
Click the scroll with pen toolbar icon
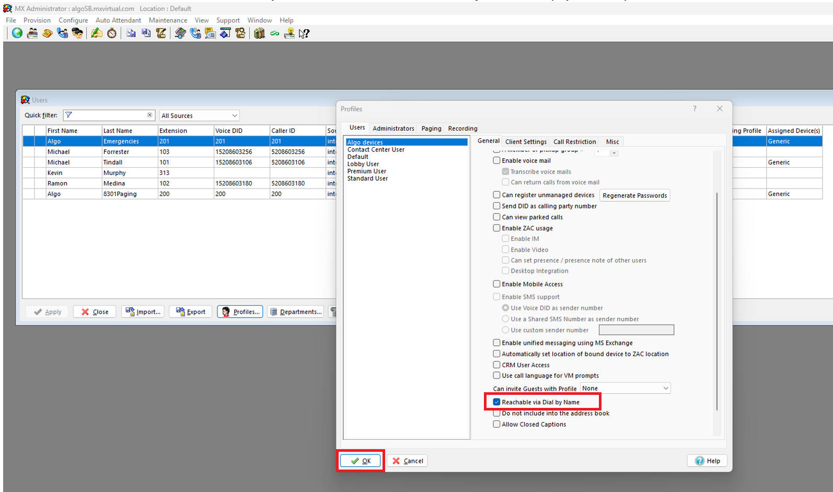tap(161, 33)
